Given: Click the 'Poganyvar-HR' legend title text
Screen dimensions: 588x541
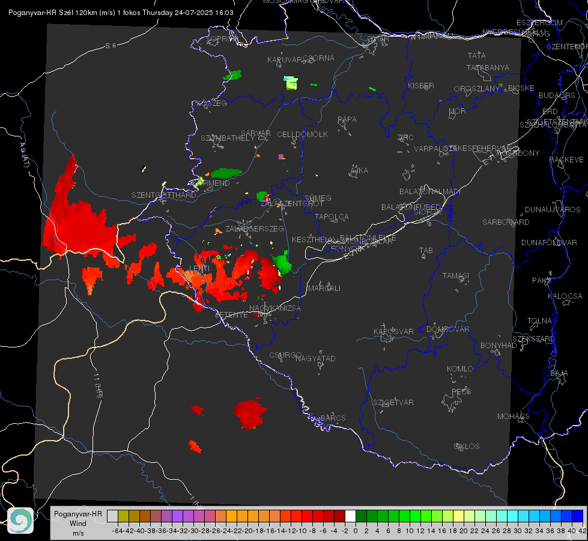Looking at the screenshot, I should pos(78,513).
